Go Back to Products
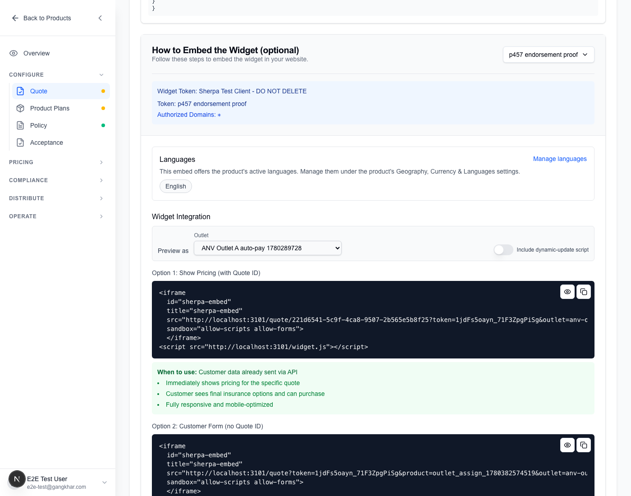This screenshot has width=631, height=496. point(41,18)
